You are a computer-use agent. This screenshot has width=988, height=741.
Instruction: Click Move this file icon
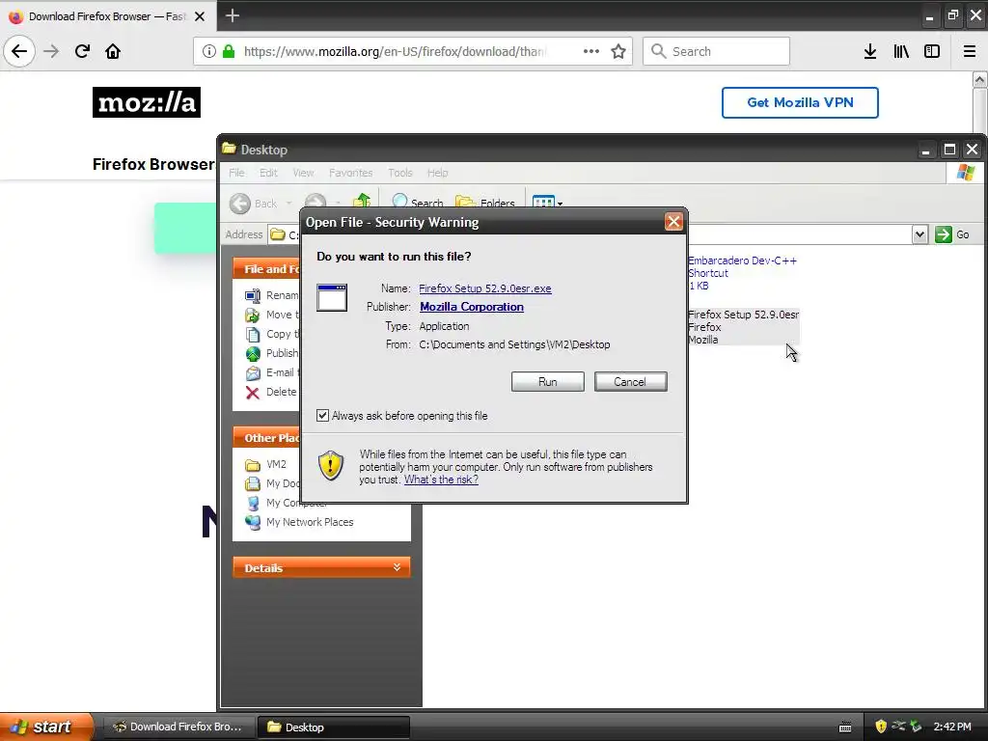253,316
